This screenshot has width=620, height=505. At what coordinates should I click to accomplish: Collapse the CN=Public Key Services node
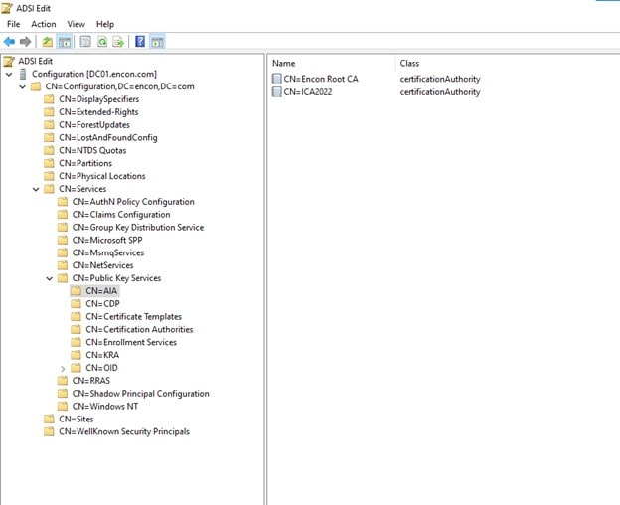pyautogui.click(x=50, y=278)
